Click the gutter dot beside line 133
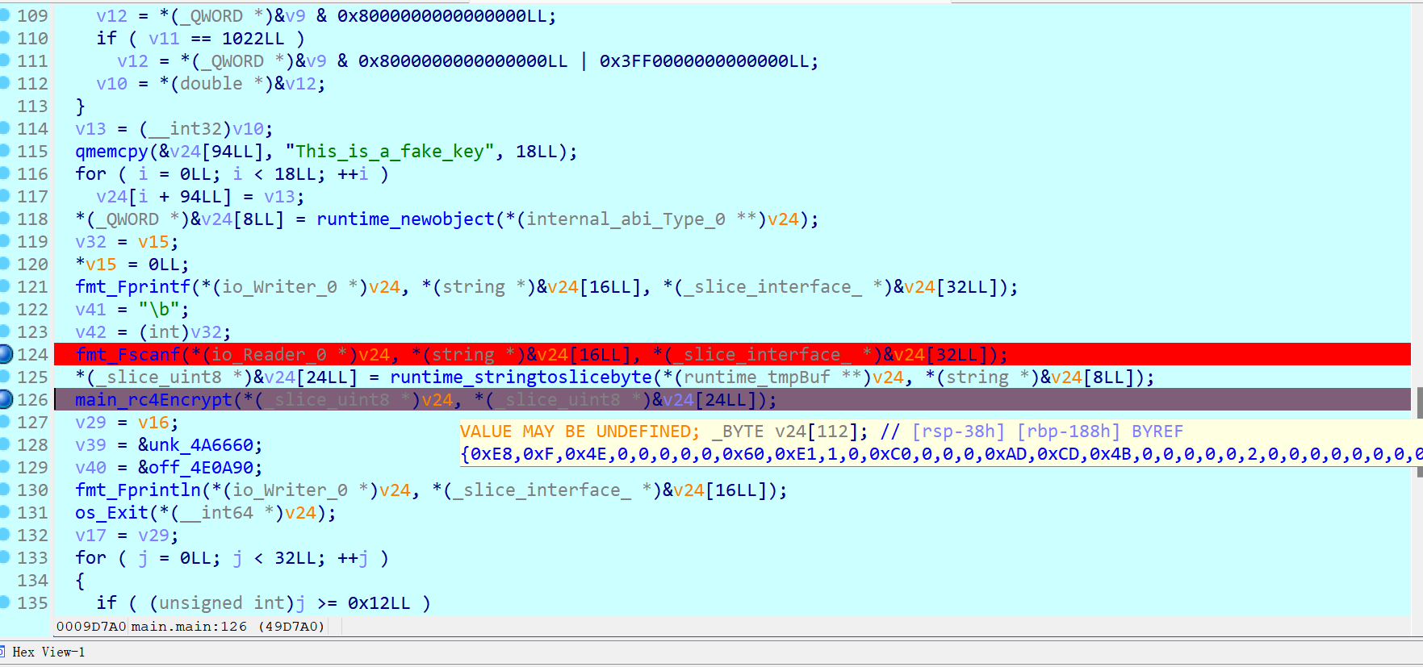This screenshot has height=667, width=1423. point(5,557)
